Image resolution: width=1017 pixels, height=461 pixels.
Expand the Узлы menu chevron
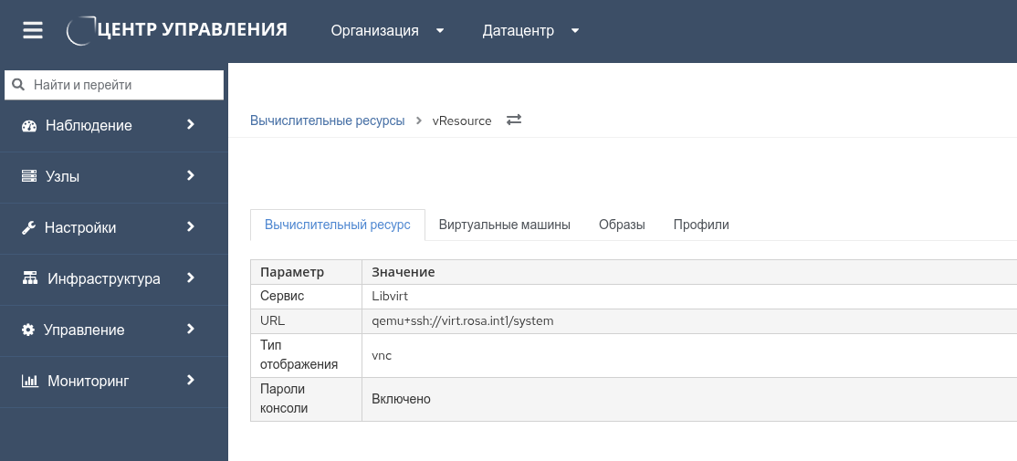coord(191,176)
